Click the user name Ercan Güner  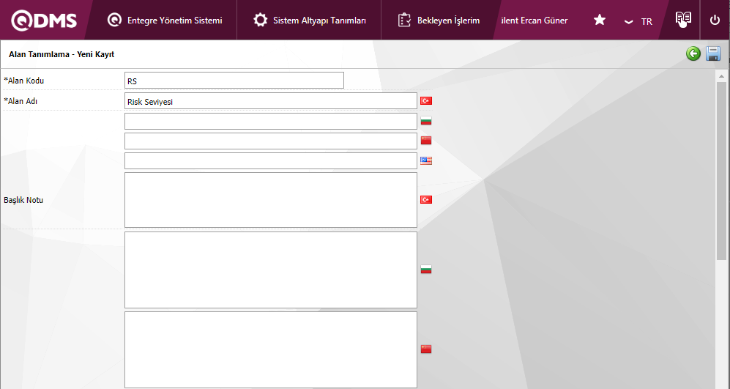(x=535, y=21)
